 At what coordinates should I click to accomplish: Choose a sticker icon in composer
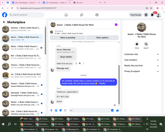click(61, 110)
